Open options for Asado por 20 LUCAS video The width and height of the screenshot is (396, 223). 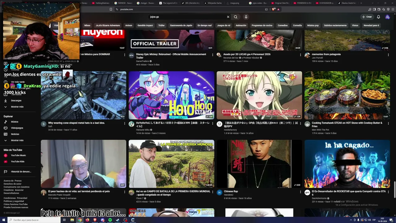tap(300, 55)
